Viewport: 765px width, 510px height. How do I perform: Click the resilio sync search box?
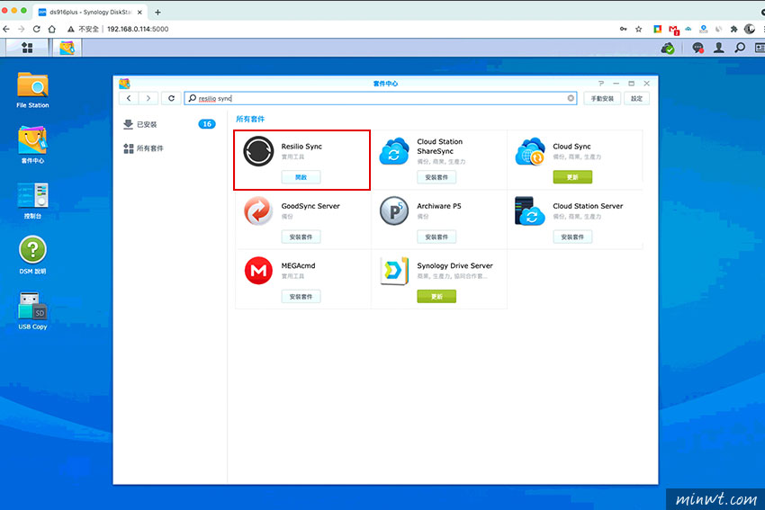pyautogui.click(x=380, y=98)
